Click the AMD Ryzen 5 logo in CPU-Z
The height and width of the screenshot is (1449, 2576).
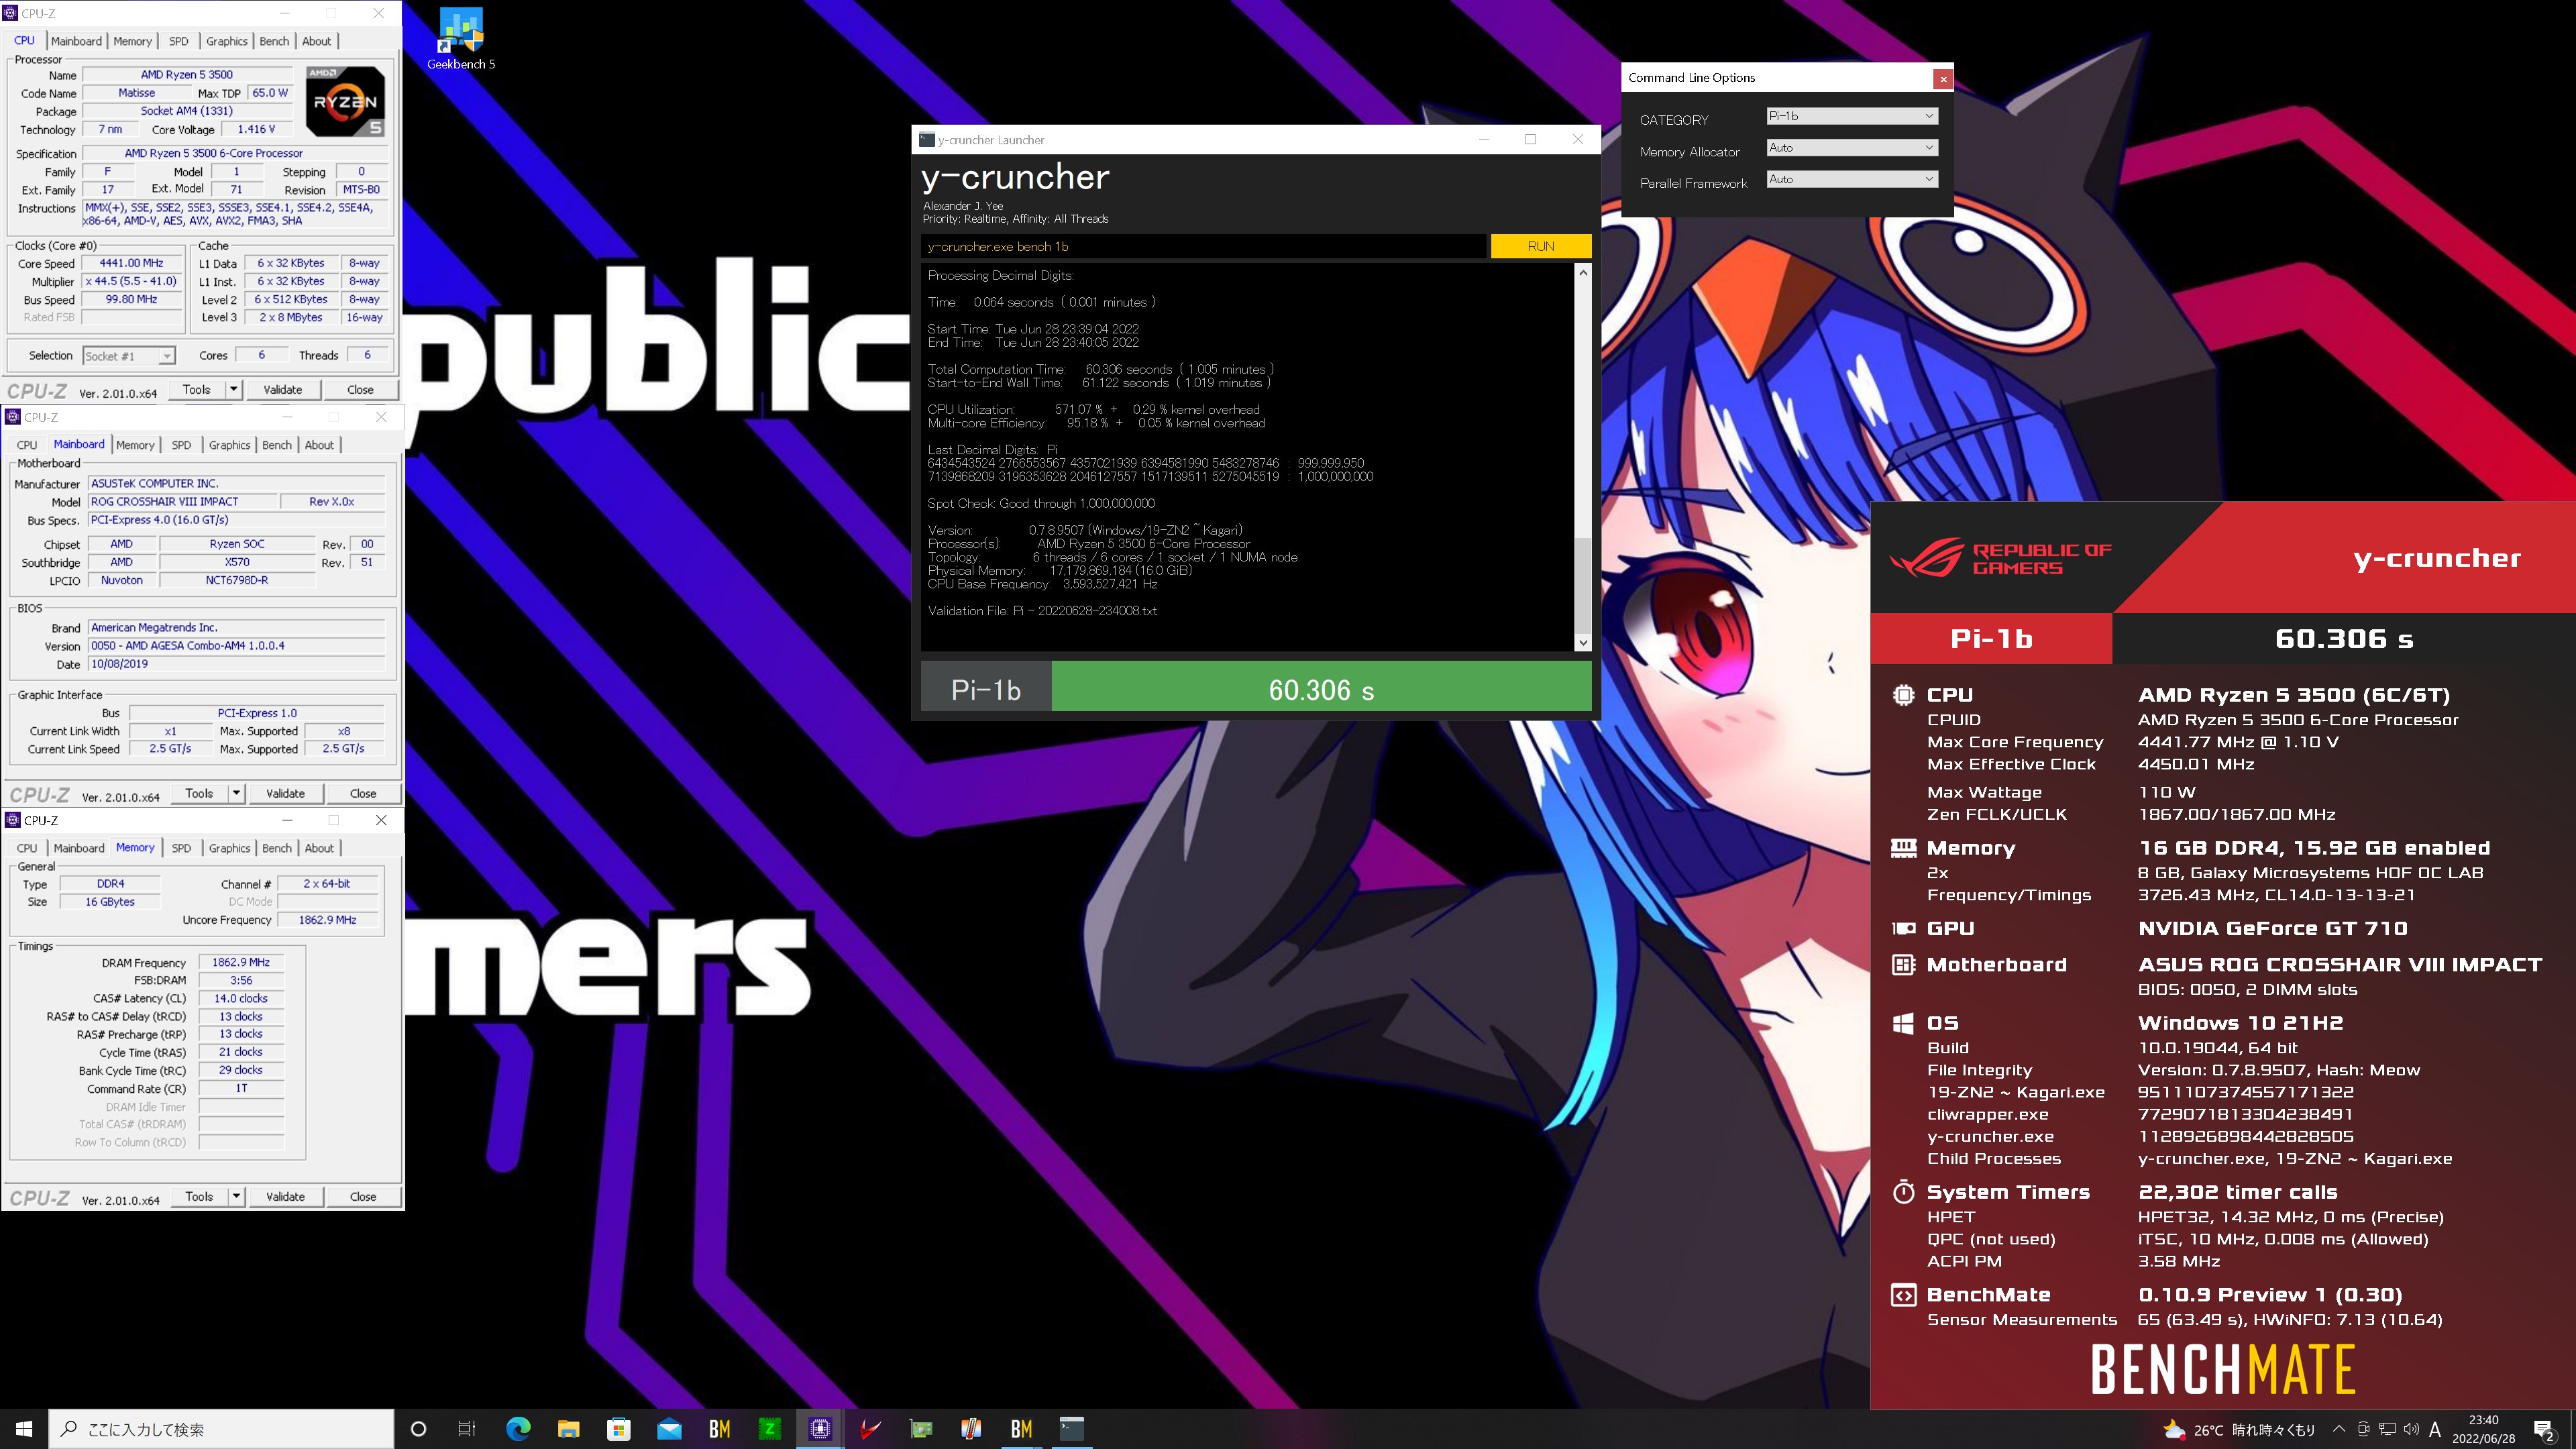click(345, 101)
